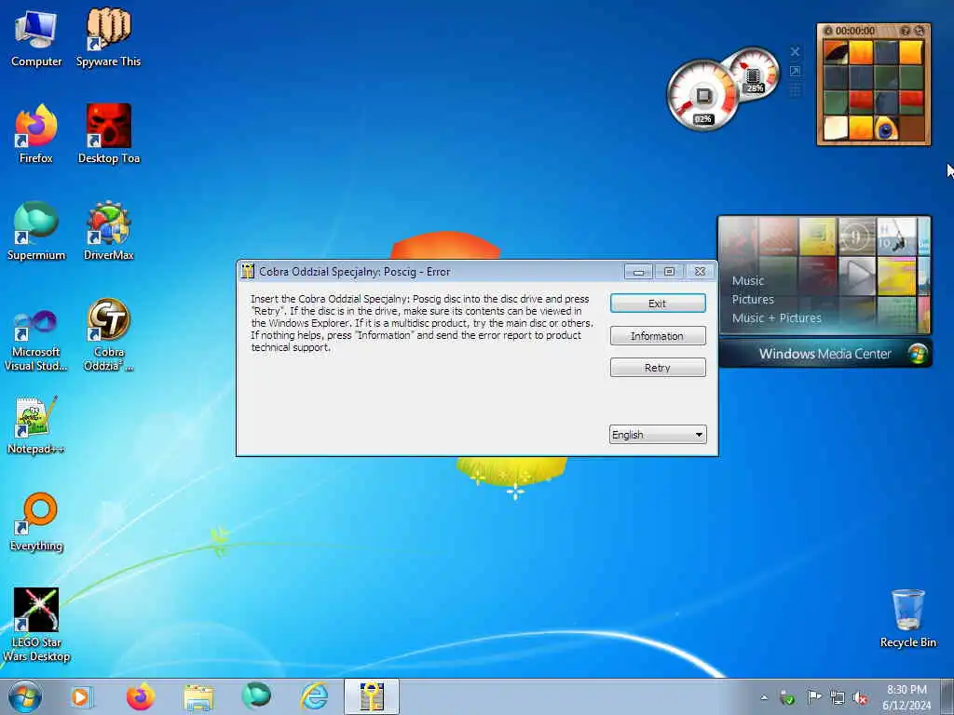Open Firefox from the taskbar
Screen dimensions: 954x715
coord(140,696)
